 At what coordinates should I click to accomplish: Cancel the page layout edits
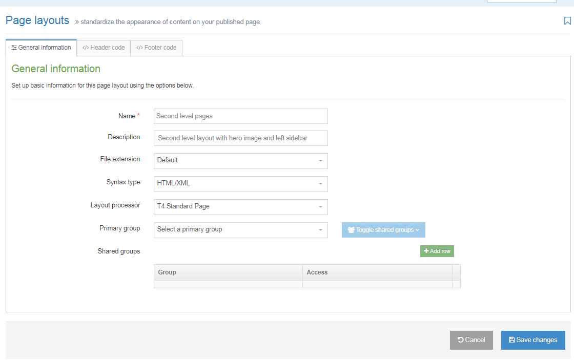pos(471,340)
